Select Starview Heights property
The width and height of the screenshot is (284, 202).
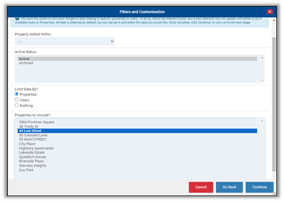[x=137, y=165]
